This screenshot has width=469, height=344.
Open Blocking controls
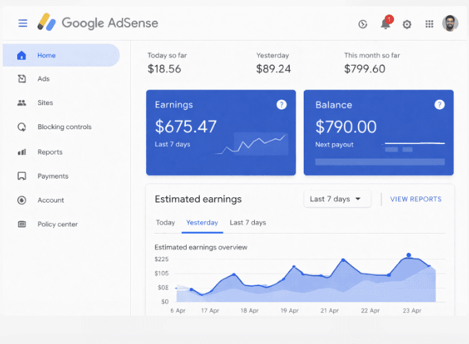click(64, 127)
